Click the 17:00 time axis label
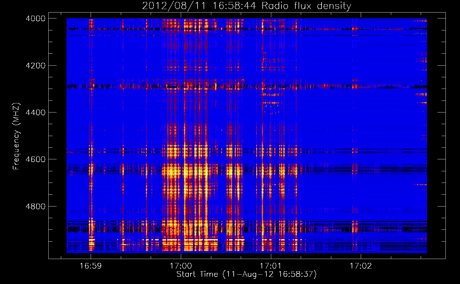The height and width of the screenshot is (284, 460). (x=181, y=266)
